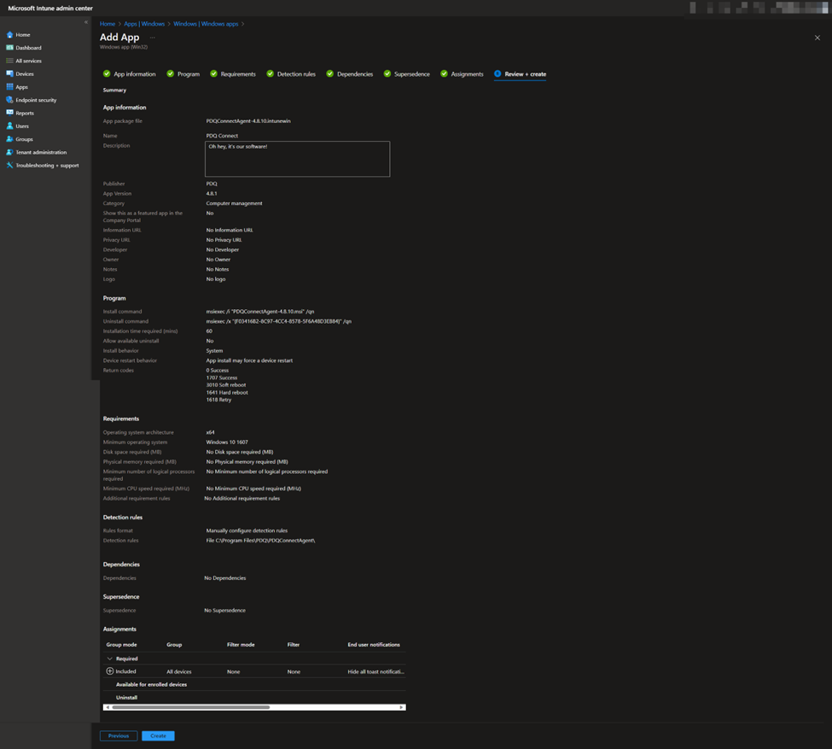Go to the Dependencies step
Screen dimensions: 832x749
(x=350, y=73)
